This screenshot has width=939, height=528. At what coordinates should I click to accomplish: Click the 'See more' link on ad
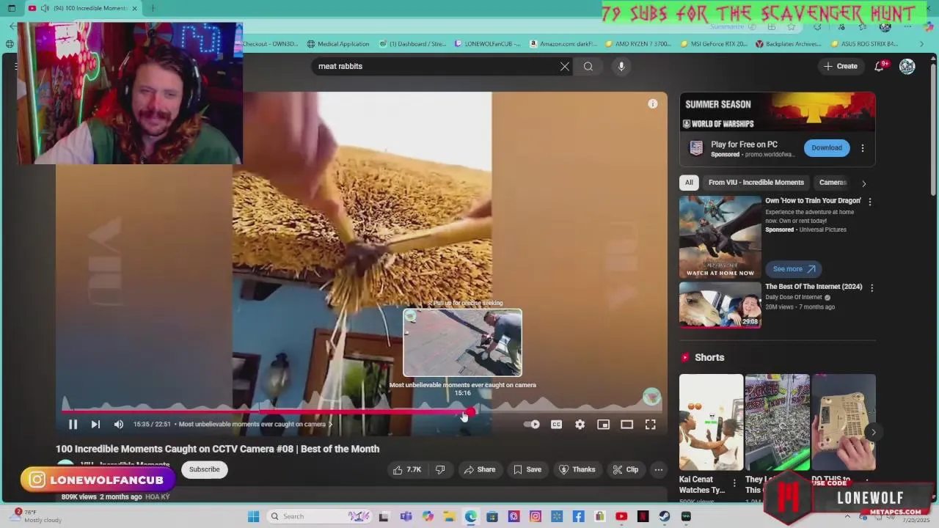[794, 269]
